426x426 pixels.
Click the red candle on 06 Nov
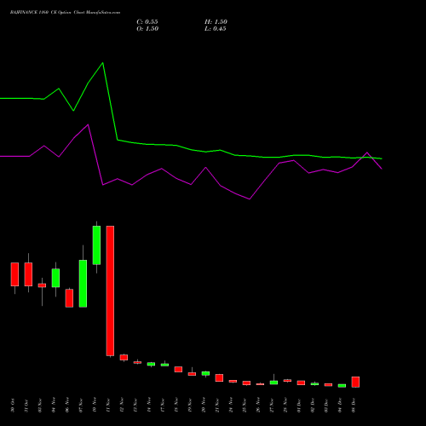tap(69, 298)
